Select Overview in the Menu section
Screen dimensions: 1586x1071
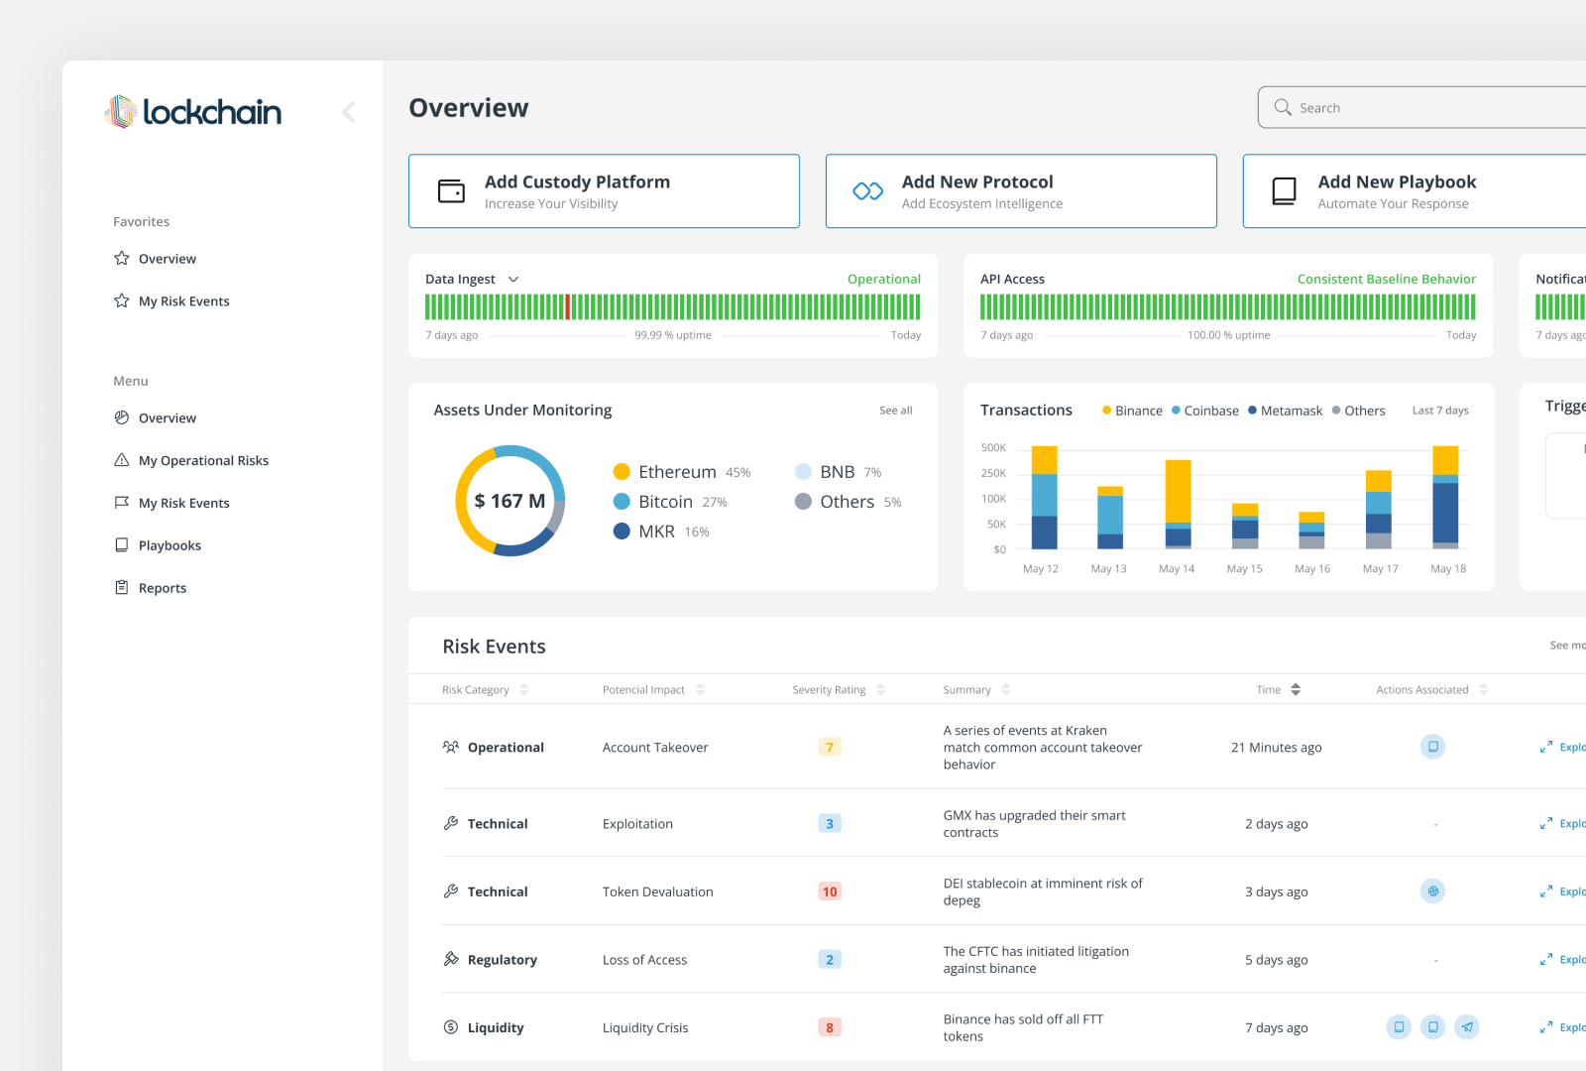pyautogui.click(x=168, y=417)
